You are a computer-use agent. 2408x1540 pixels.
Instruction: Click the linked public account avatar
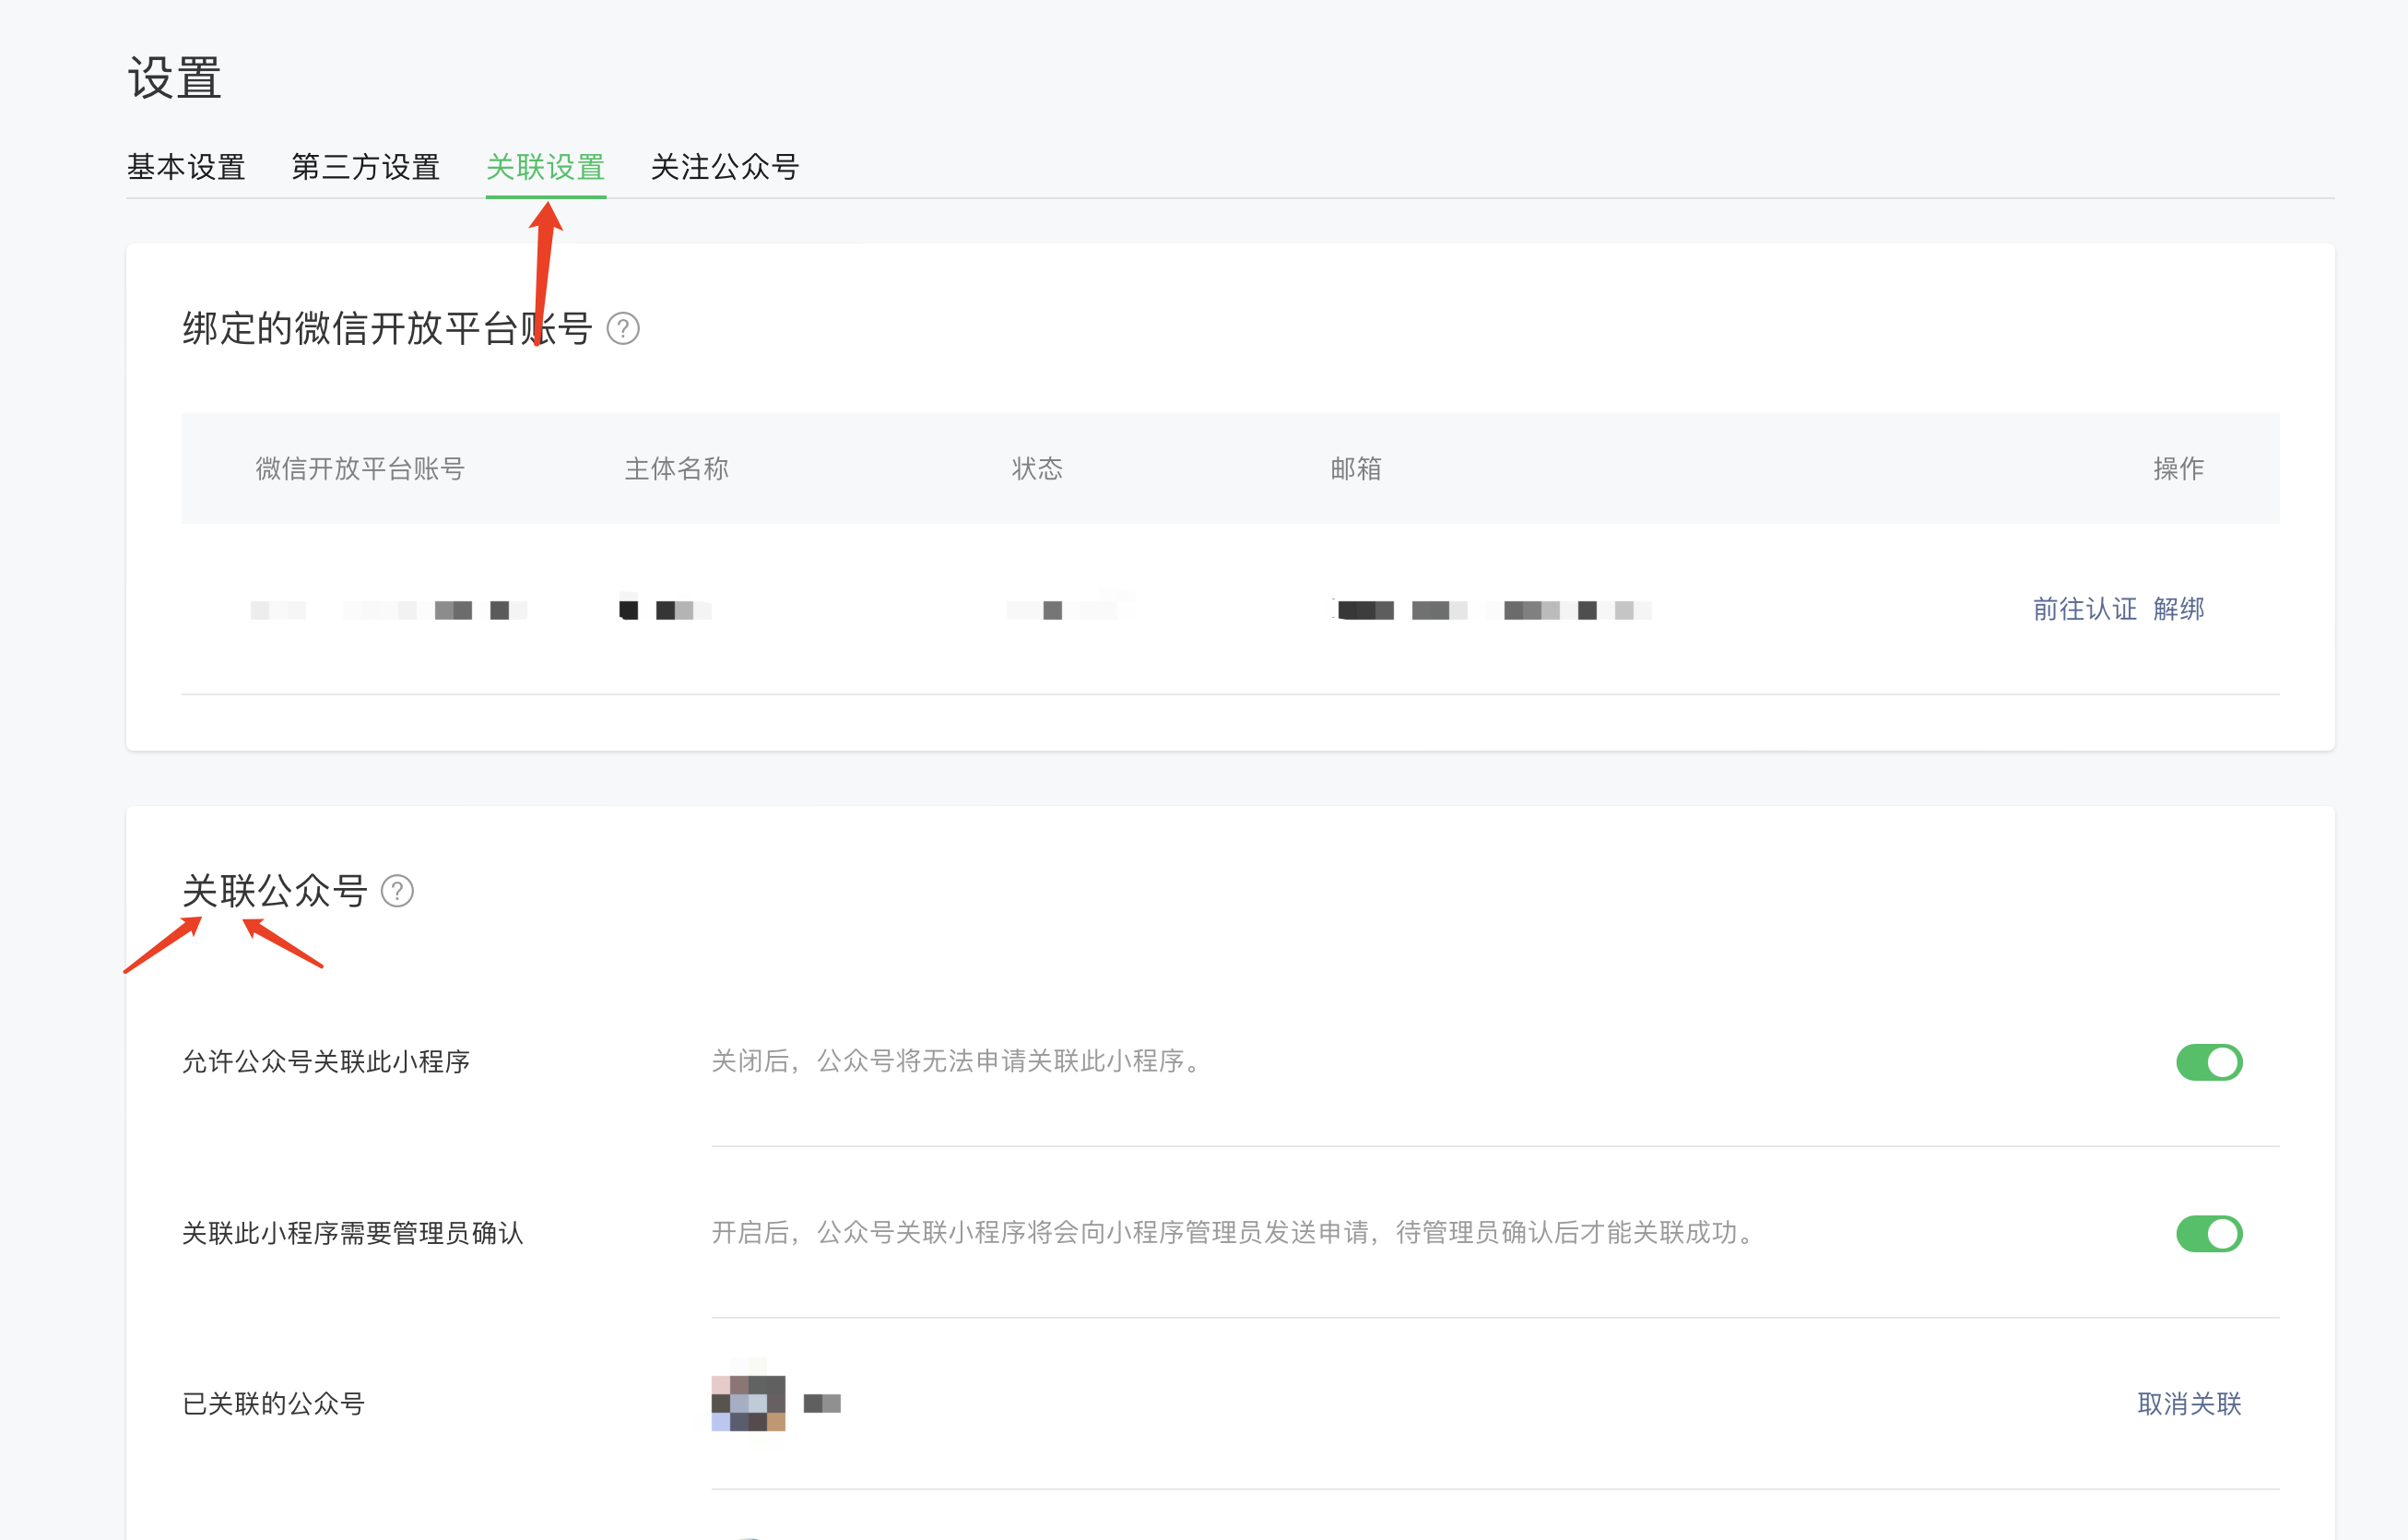[748, 1402]
